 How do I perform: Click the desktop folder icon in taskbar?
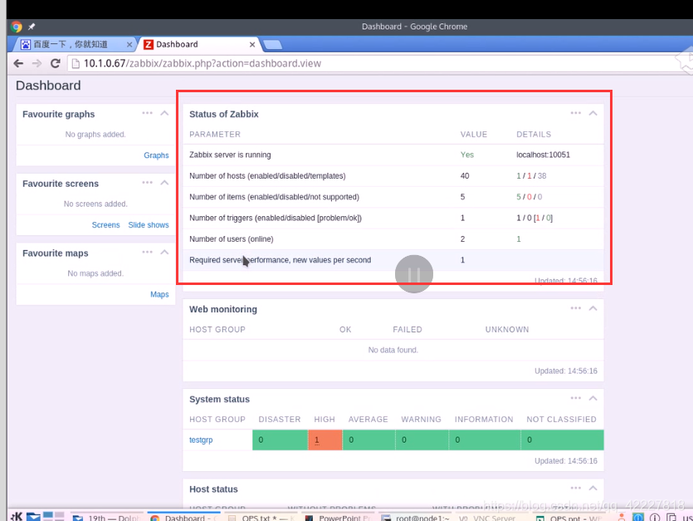(33, 517)
